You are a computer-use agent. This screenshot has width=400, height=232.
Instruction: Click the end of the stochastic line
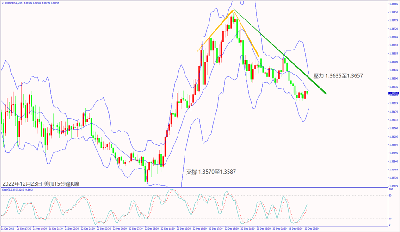pos(306,205)
